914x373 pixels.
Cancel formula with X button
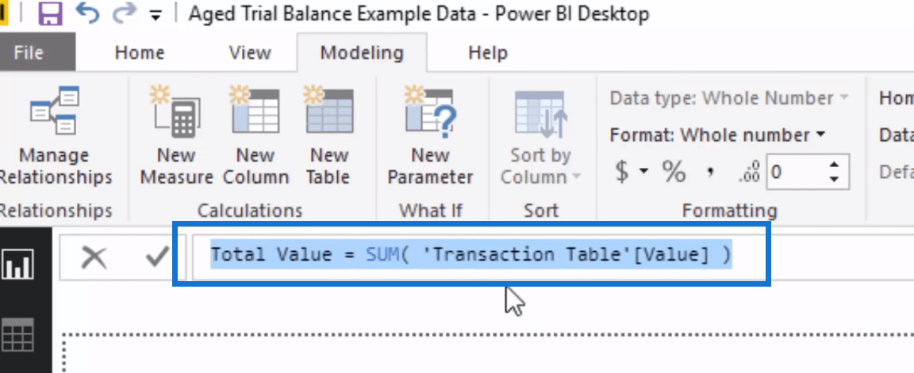click(x=94, y=257)
